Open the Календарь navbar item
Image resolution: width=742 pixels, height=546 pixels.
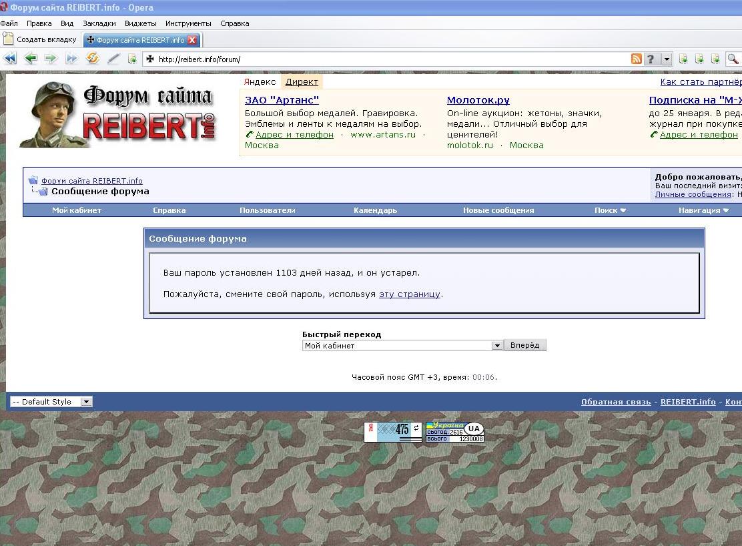(375, 210)
